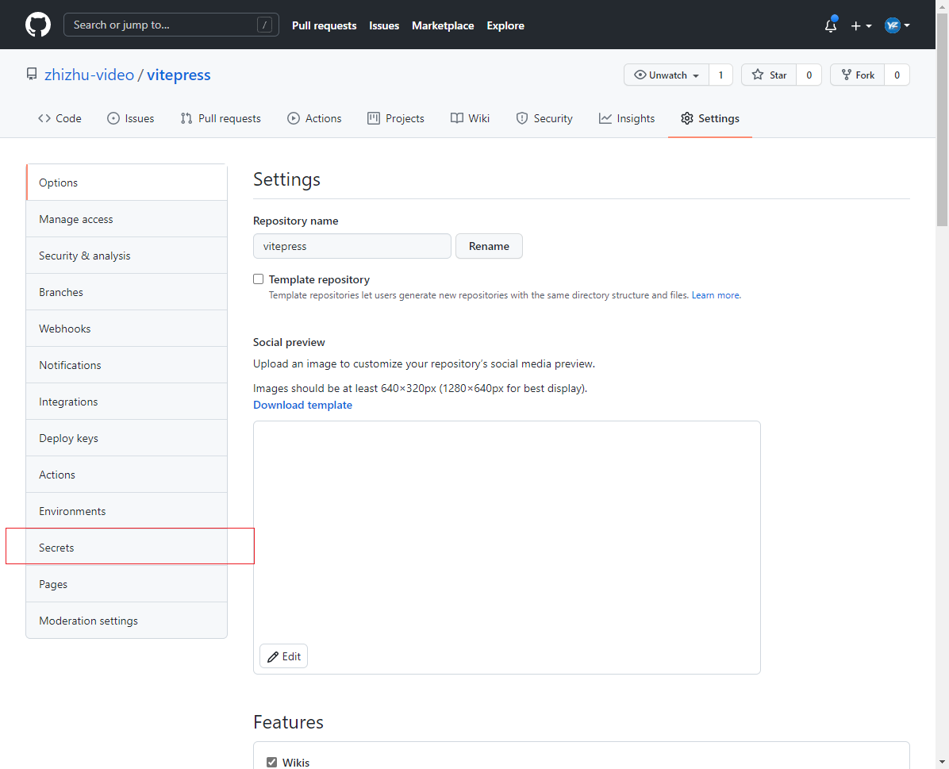Screen dimensions: 949x769
Task: Select the Settings tab
Action: [710, 119]
